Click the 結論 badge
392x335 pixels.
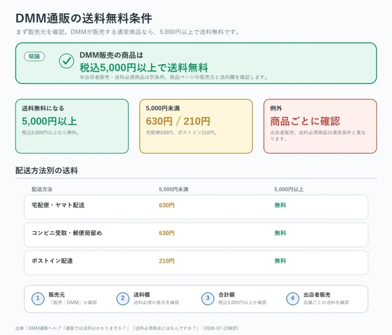pyautogui.click(x=34, y=56)
